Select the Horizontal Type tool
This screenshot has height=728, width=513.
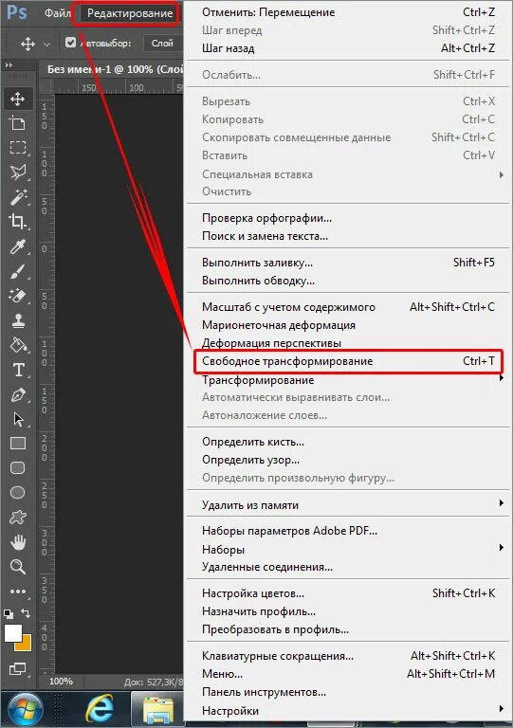[x=18, y=370]
